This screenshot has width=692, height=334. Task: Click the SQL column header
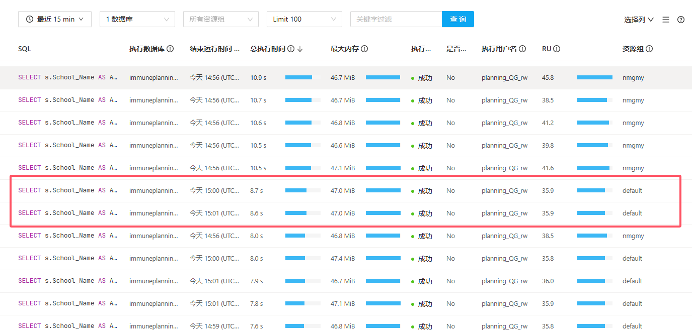[25, 49]
